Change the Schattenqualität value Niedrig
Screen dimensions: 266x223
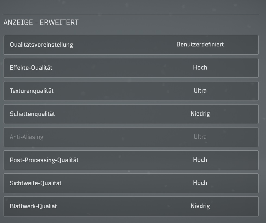(200, 114)
